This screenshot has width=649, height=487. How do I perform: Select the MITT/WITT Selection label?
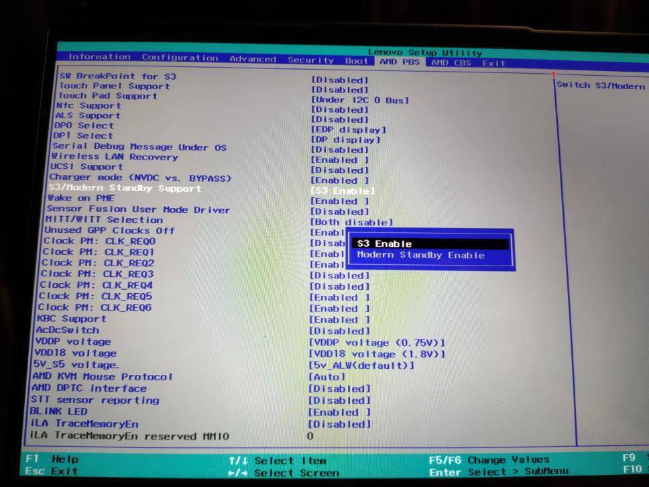click(105, 219)
